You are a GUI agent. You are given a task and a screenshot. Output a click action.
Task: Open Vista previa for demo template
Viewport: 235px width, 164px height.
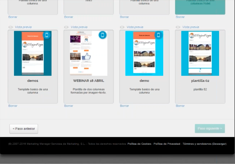(x=135, y=27)
